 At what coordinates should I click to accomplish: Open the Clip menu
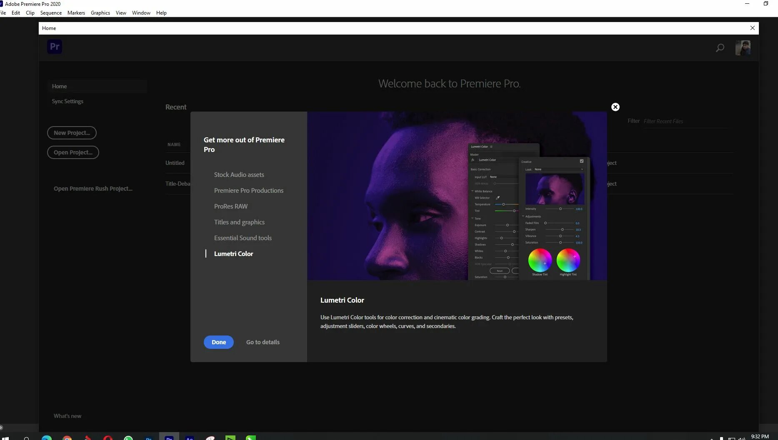30,13
